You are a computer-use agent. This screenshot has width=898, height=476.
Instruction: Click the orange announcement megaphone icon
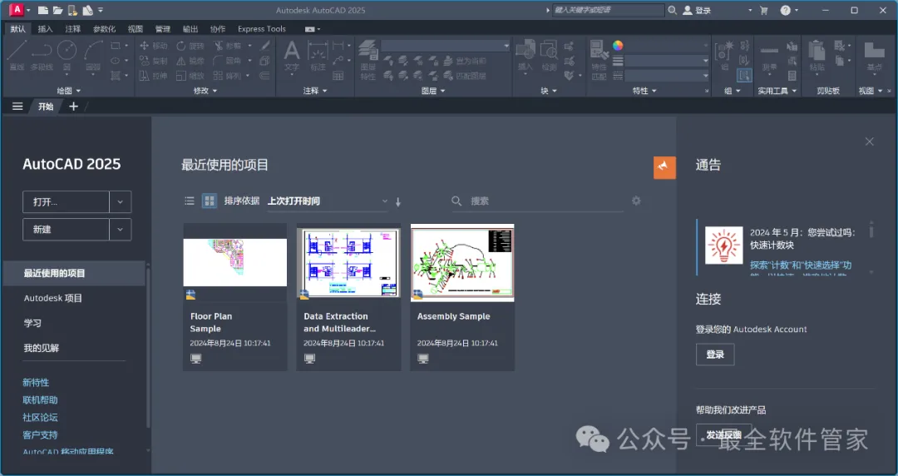[x=664, y=167]
